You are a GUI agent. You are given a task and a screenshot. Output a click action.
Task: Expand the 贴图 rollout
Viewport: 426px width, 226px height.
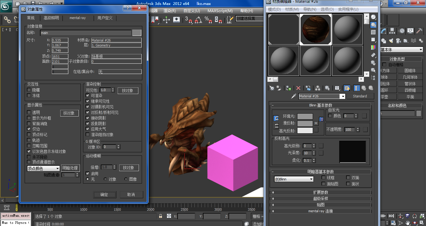[321, 205]
